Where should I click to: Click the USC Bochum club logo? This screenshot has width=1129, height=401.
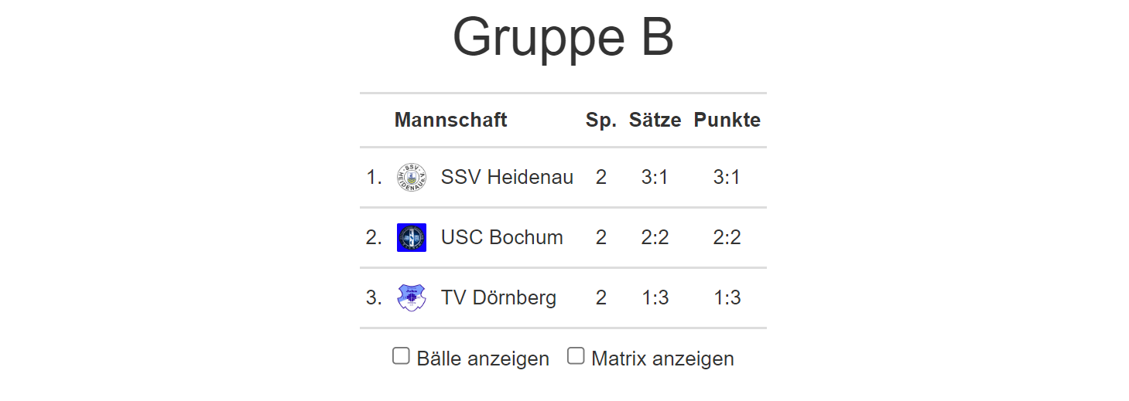[411, 237]
